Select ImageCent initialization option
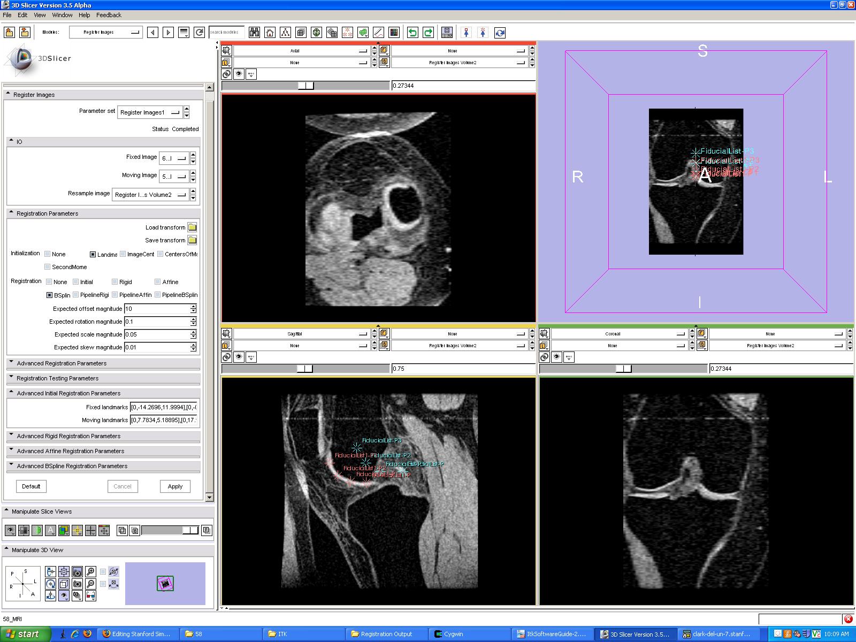 pyautogui.click(x=123, y=254)
